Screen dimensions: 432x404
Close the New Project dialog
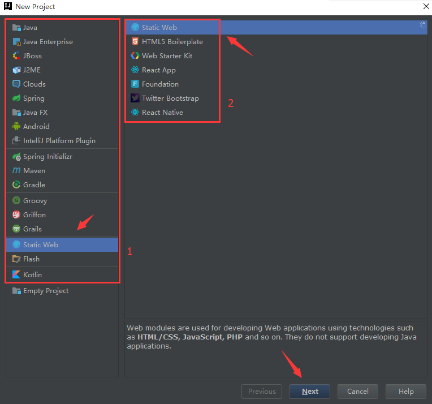426,6
